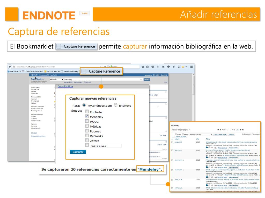The width and height of the screenshot is (265, 198).
Task: Click Texto completo button for Barnes, C. reference
Action: tap(233, 158)
